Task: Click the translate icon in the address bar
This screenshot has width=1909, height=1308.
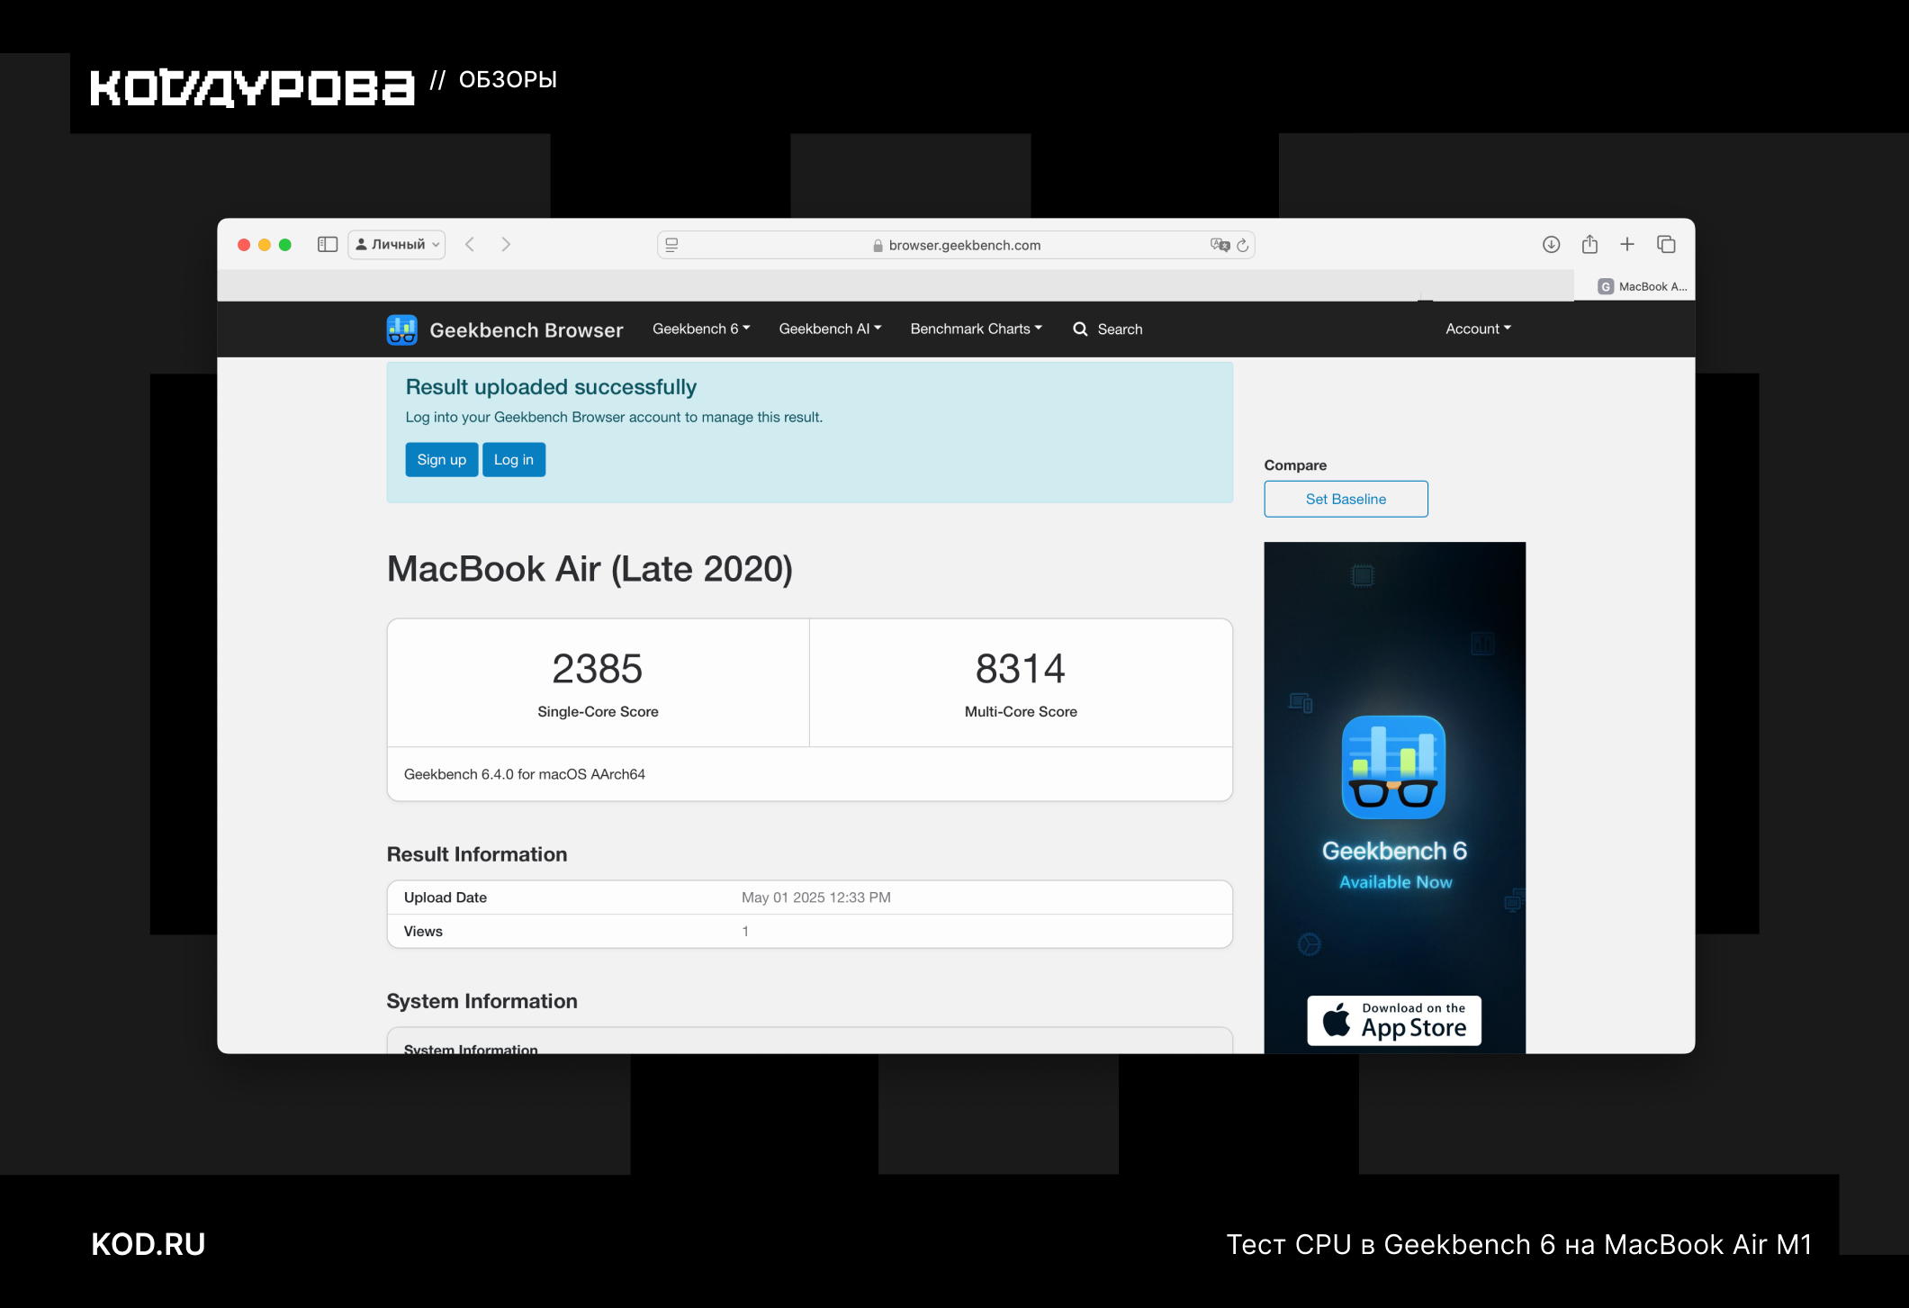Action: 1220,245
